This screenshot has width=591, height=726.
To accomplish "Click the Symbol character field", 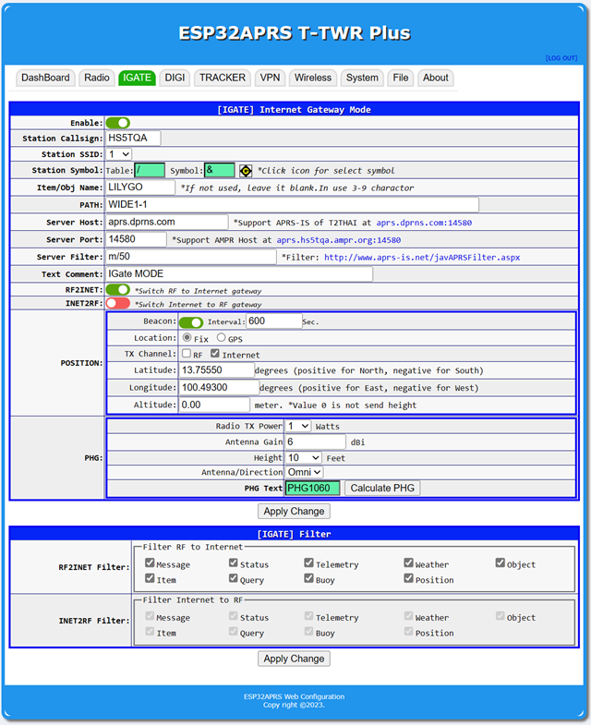I will [x=220, y=170].
